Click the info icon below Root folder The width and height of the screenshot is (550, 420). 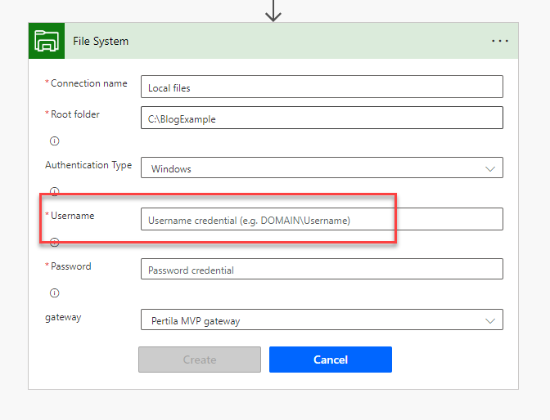[x=55, y=141]
